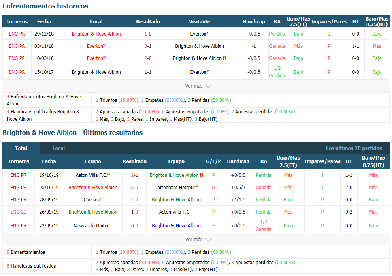
Task: Click 'Local' header in the historical table
Action: [x=96, y=21]
